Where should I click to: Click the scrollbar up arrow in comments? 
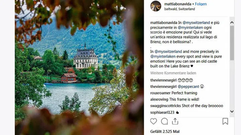point(232,23)
